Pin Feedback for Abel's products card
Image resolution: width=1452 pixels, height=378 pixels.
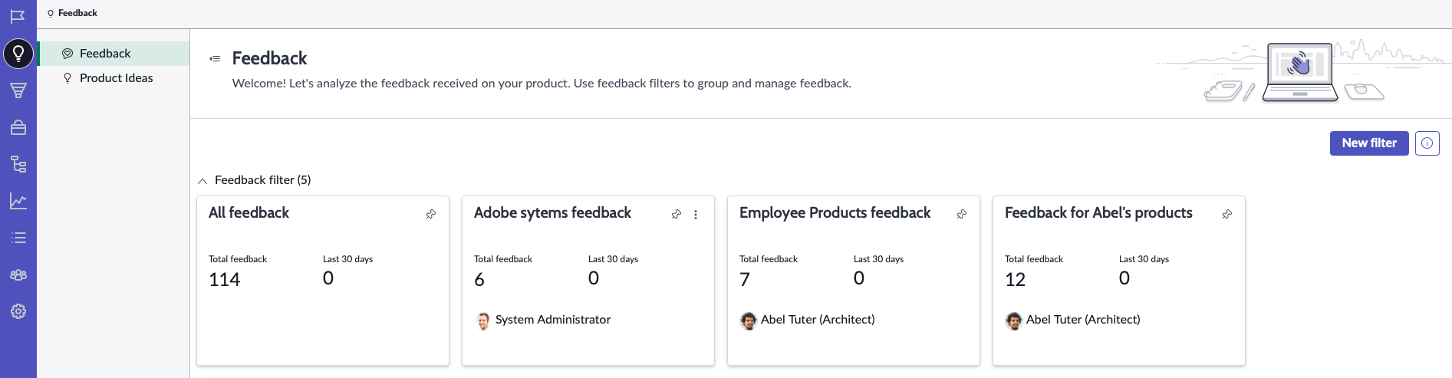pos(1227,214)
